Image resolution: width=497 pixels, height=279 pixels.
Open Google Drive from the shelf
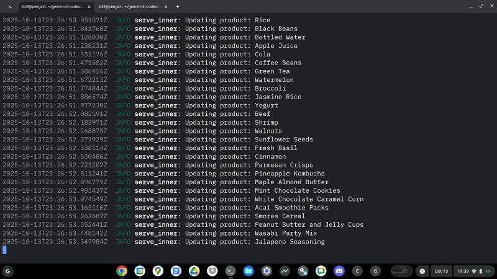[x=194, y=271]
